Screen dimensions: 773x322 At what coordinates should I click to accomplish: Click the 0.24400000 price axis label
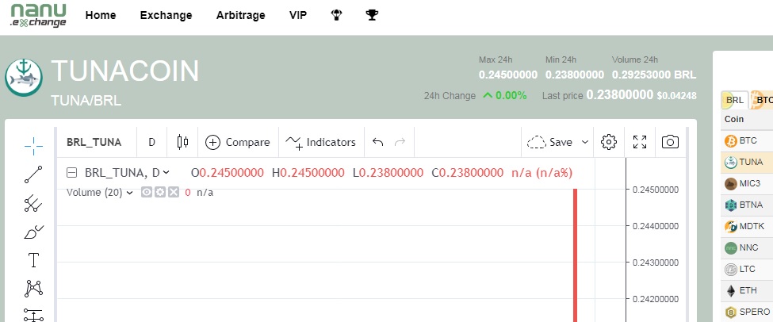click(x=656, y=226)
